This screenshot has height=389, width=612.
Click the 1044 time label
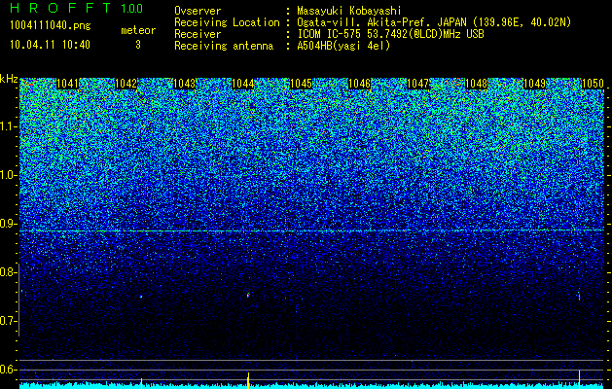click(x=243, y=84)
